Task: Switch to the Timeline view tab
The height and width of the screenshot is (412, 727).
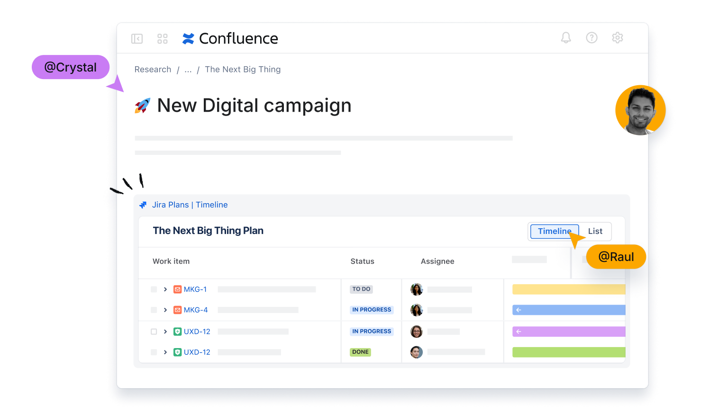Action: [x=554, y=231]
